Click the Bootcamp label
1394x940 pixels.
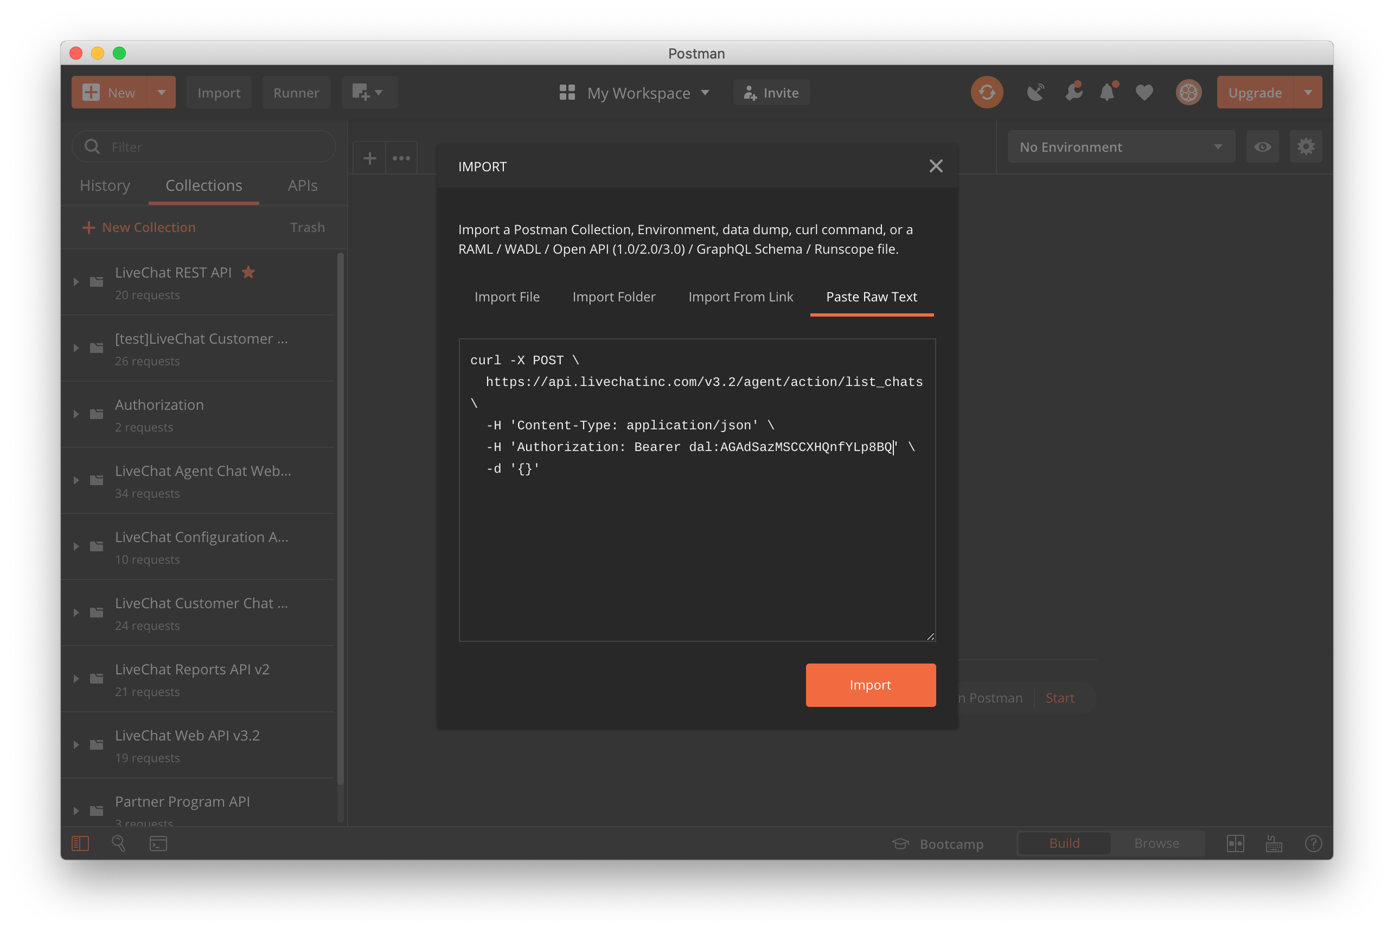[x=951, y=844]
